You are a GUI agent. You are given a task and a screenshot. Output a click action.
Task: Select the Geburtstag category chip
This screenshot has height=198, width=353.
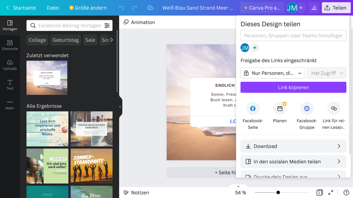click(x=65, y=40)
